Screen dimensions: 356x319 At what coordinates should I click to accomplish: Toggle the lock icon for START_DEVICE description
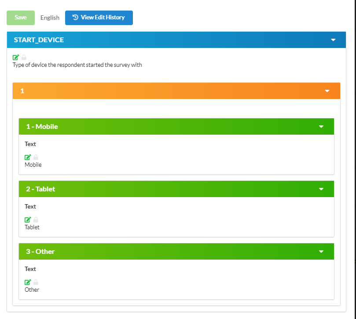pos(24,57)
